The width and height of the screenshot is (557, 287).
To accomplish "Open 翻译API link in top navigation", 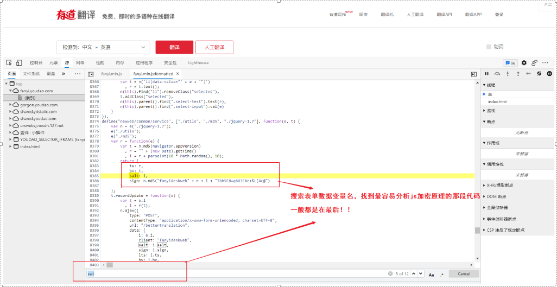I will tap(444, 15).
